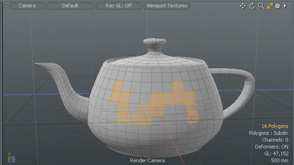
Task: Click the 16 Polygons selection readout
Action: pyautogui.click(x=275, y=126)
